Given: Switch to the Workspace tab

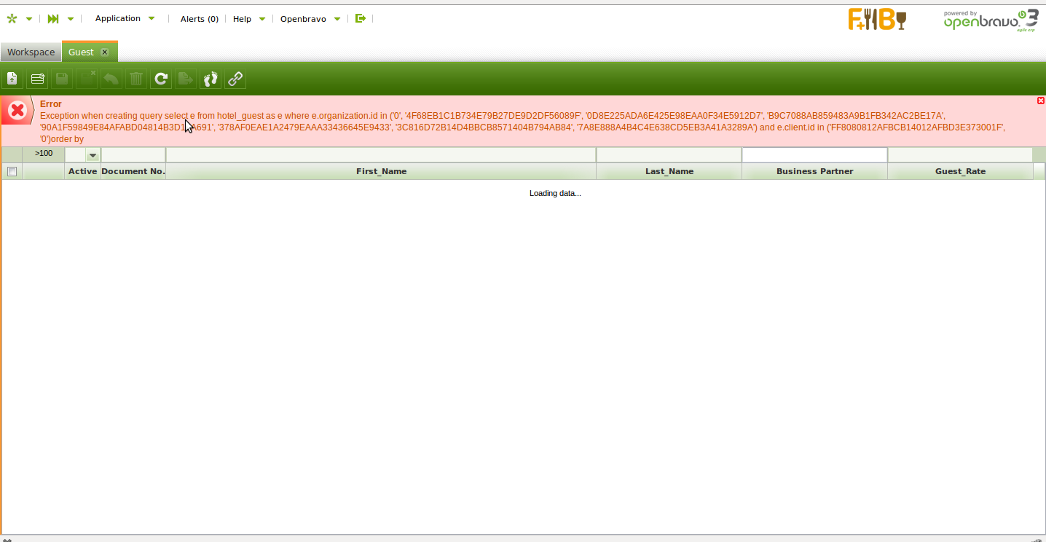Looking at the screenshot, I should tap(31, 52).
